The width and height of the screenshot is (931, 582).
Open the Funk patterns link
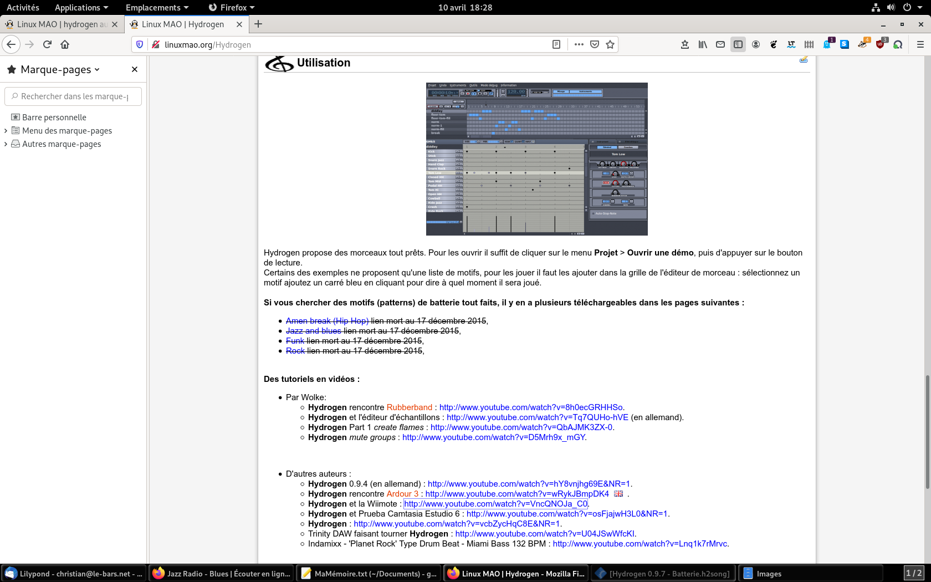(295, 341)
